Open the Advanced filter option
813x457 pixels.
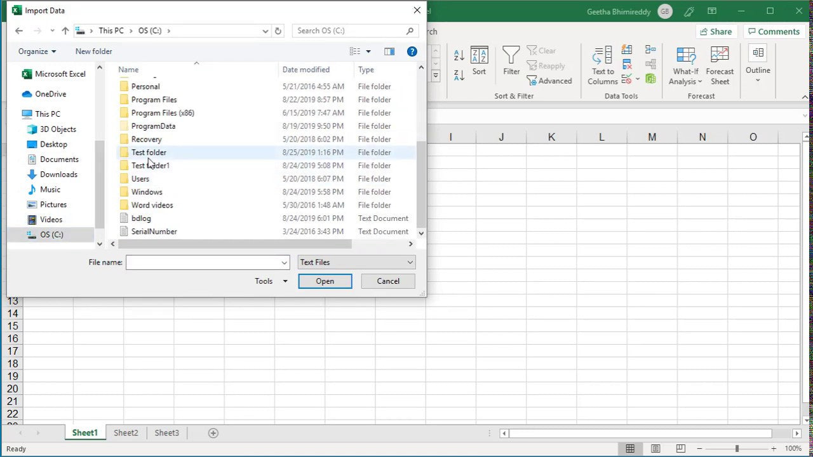[551, 81]
